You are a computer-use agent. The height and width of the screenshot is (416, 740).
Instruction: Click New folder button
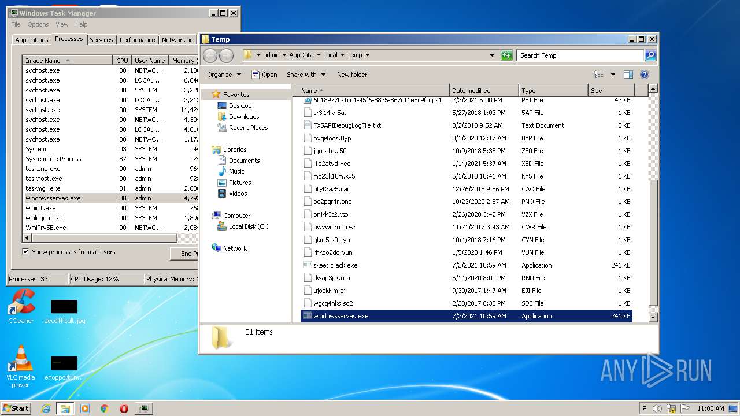[352, 75]
